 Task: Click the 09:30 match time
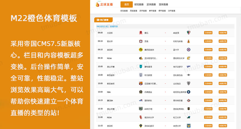coord(100,58)
